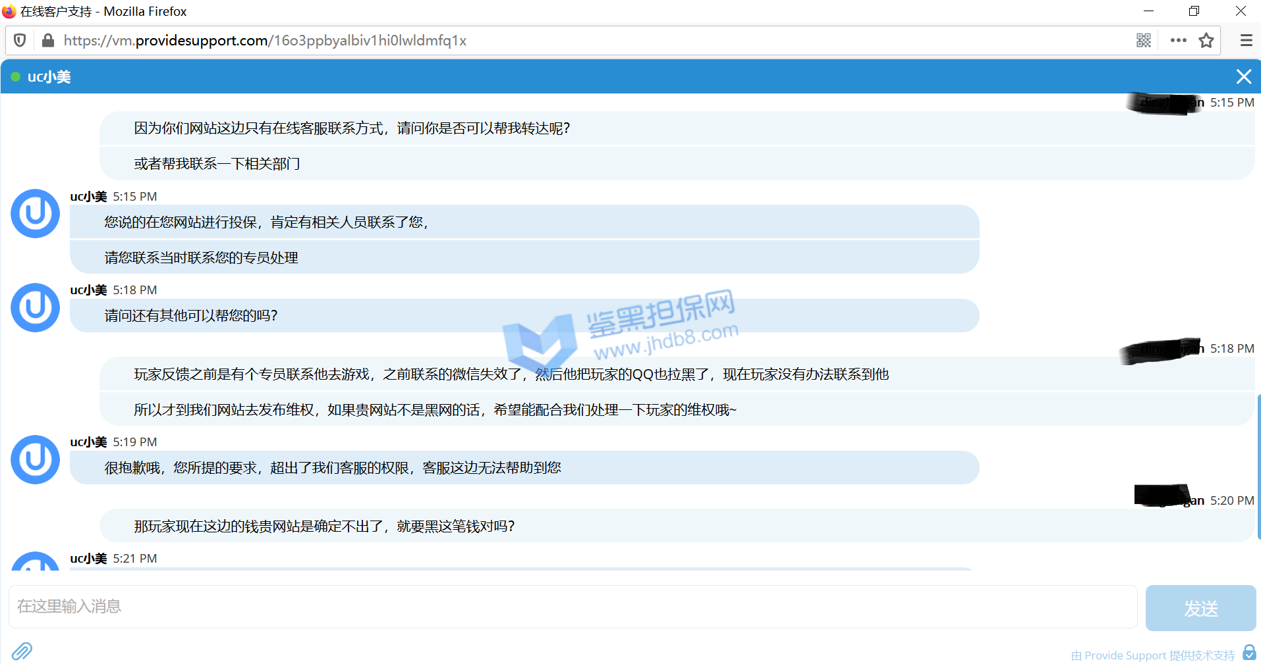Viewport: 1261px width, 664px height.
Task: Open the Firefox hamburger menu
Action: 1246,41
